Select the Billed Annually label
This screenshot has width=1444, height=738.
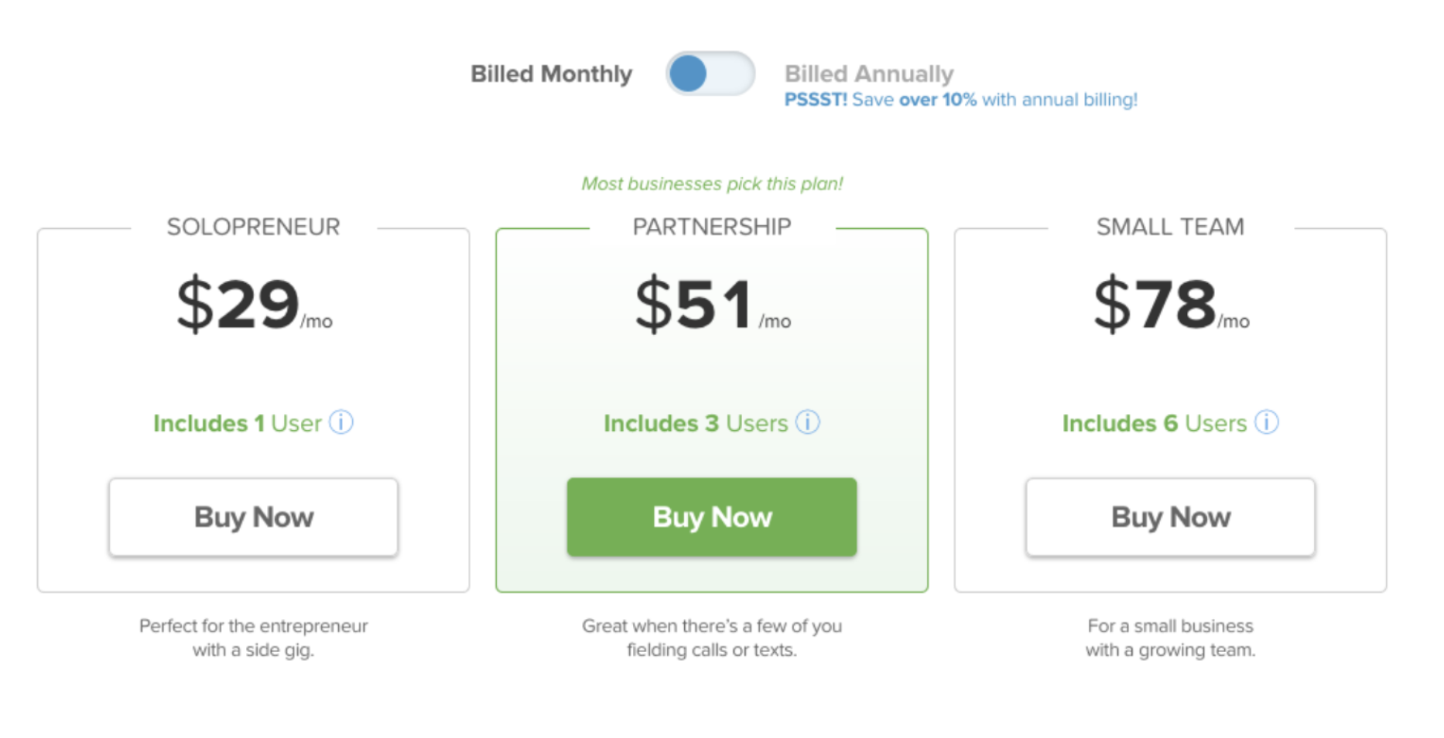coord(868,74)
